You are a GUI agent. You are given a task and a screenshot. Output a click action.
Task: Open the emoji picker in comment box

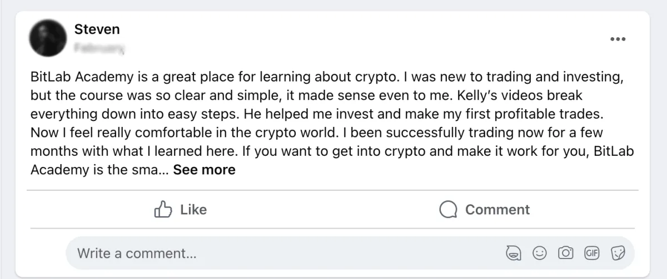click(539, 253)
